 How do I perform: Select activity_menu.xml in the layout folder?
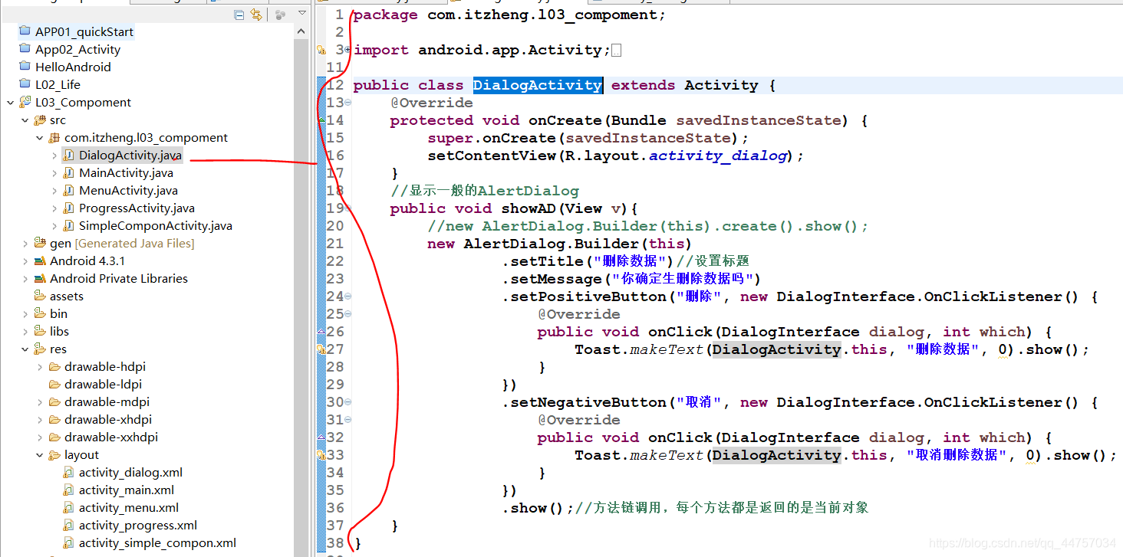tap(129, 507)
